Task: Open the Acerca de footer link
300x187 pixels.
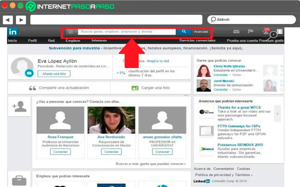Action: (202, 169)
